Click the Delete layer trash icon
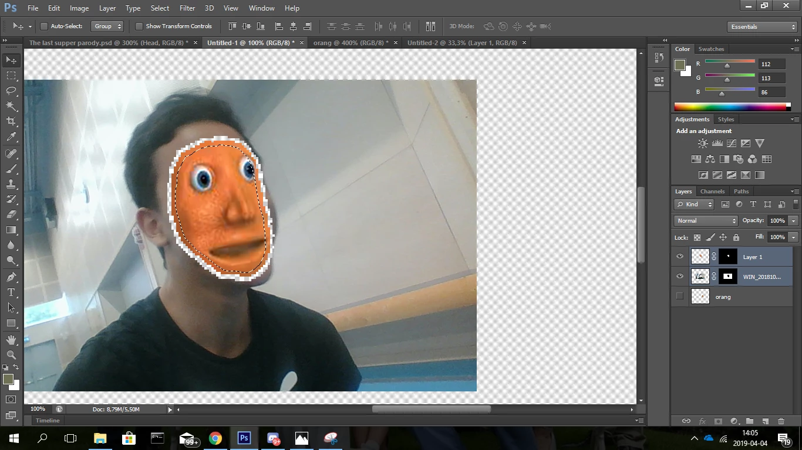This screenshot has height=450, width=802. point(781,421)
